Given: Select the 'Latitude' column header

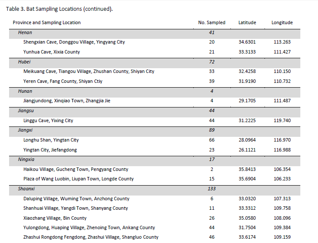Looking at the screenshot, I should [x=247, y=22].
